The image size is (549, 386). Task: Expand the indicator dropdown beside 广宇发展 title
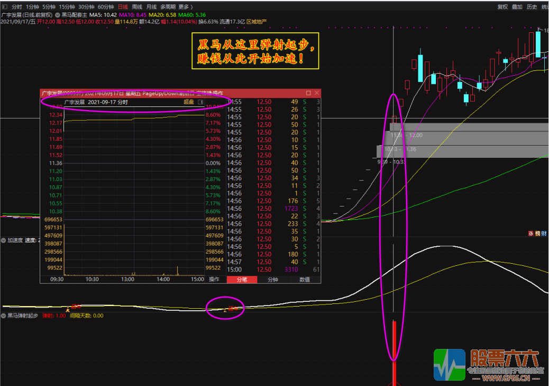(x=58, y=15)
